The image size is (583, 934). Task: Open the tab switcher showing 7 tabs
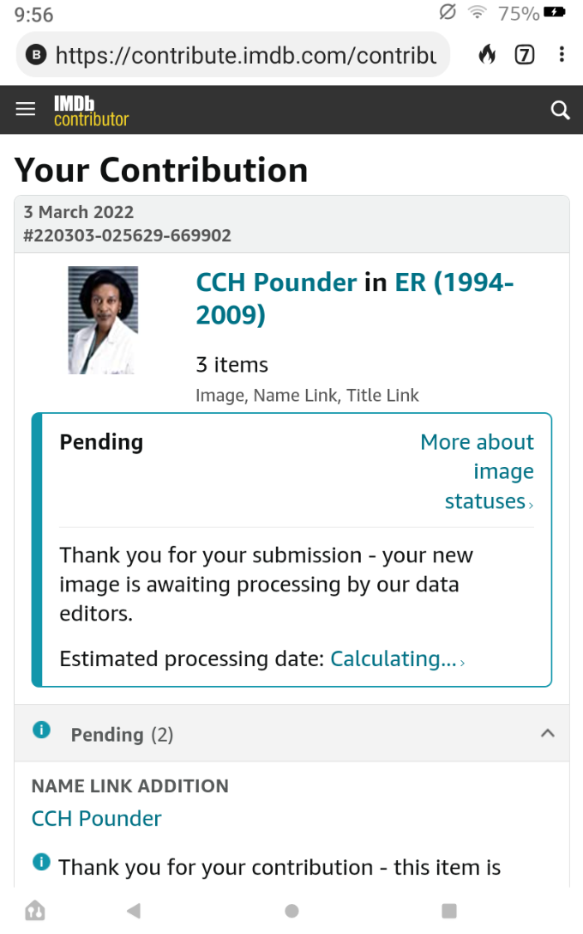(x=524, y=56)
